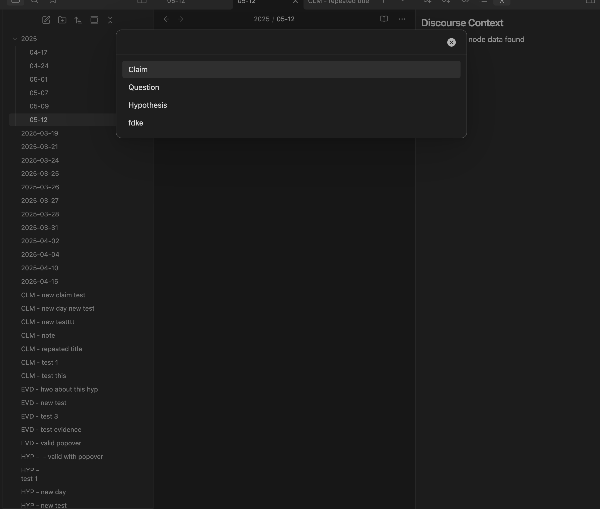Switch to reading view book icon
The height and width of the screenshot is (509, 600).
coord(384,19)
